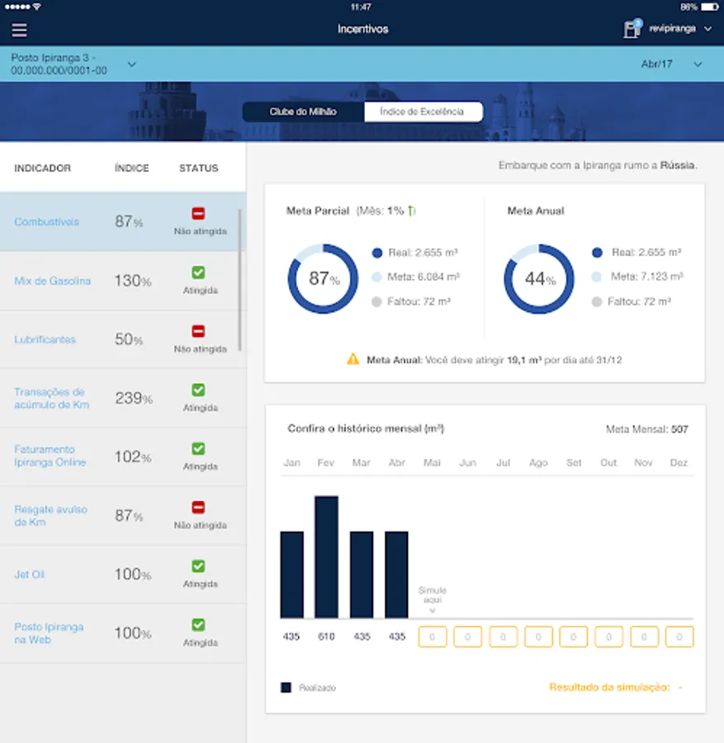
Task: Focus the Out simulation input field
Action: pos(609,637)
